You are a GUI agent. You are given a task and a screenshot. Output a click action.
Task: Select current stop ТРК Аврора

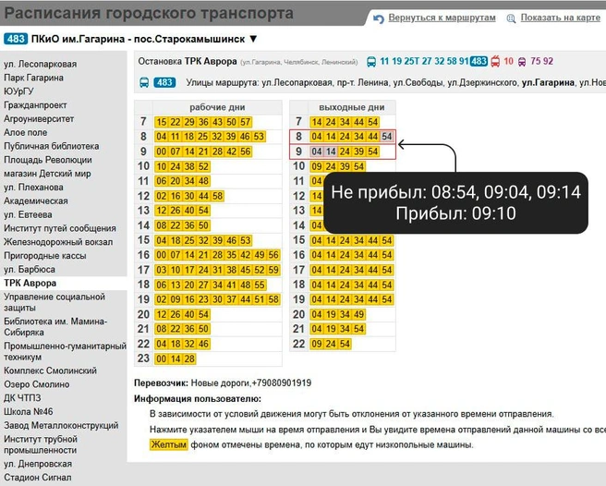pos(30,283)
